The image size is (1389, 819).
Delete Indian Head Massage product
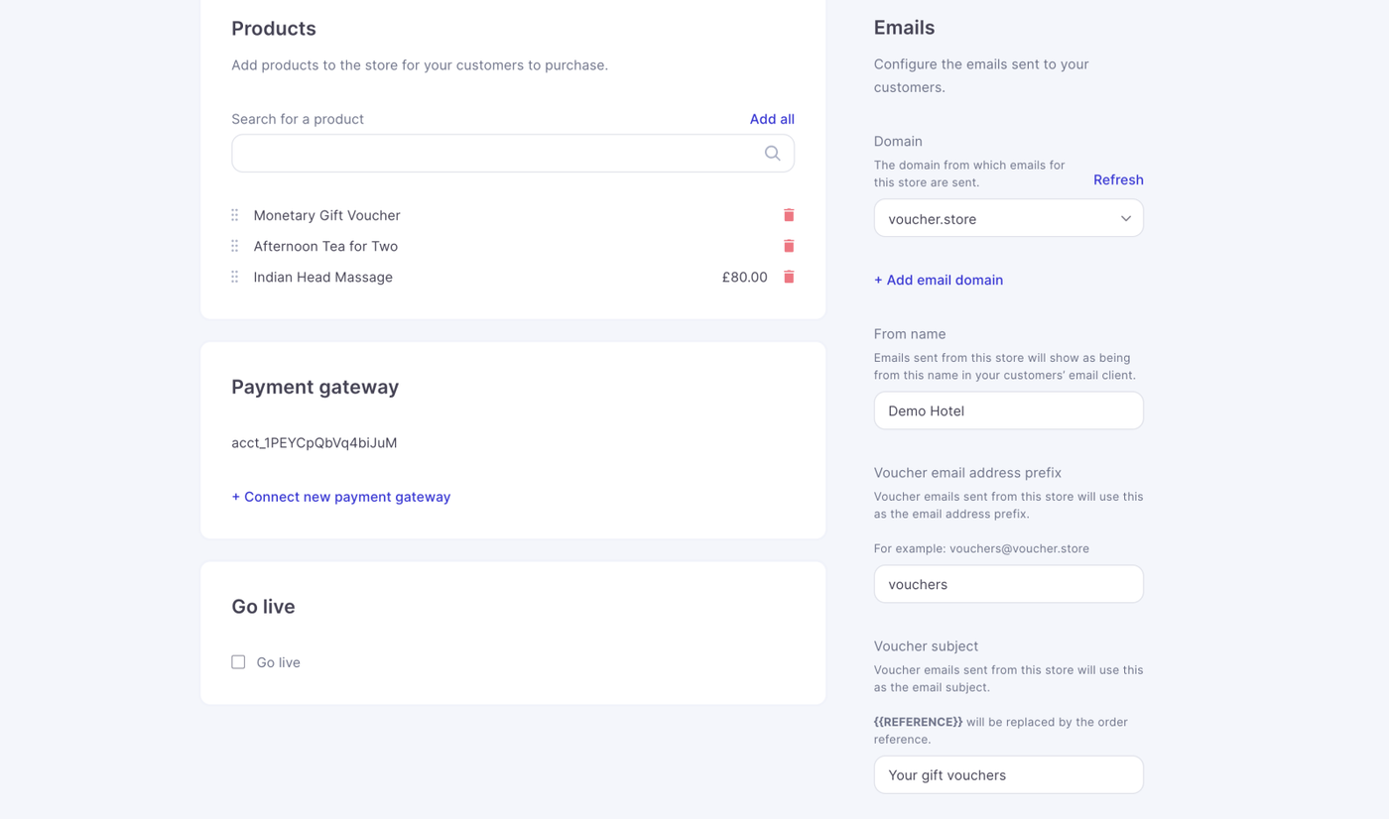click(789, 277)
